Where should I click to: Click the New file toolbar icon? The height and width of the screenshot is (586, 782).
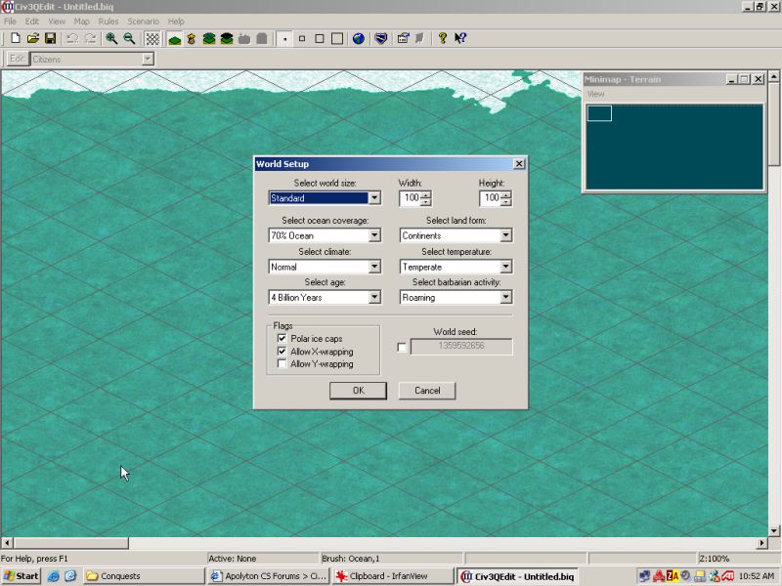[16, 39]
